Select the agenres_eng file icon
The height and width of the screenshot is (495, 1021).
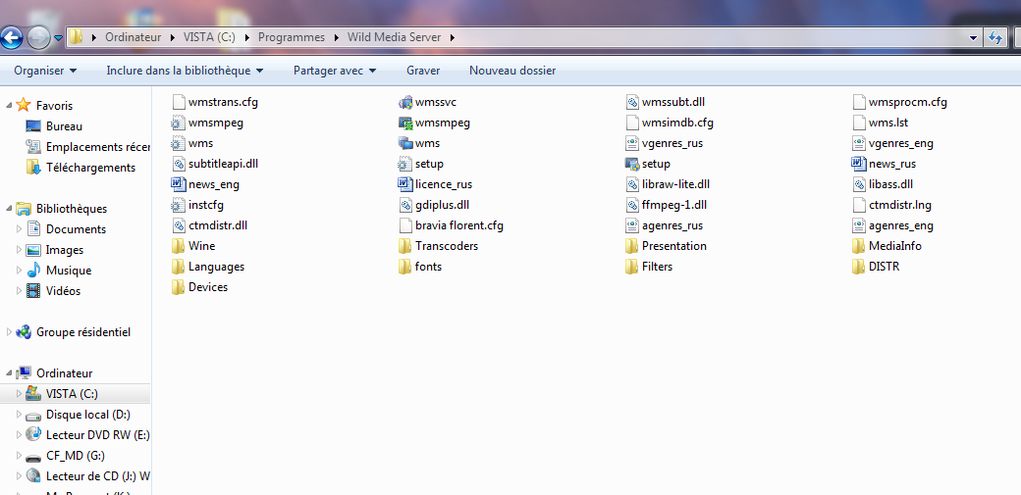(860, 225)
